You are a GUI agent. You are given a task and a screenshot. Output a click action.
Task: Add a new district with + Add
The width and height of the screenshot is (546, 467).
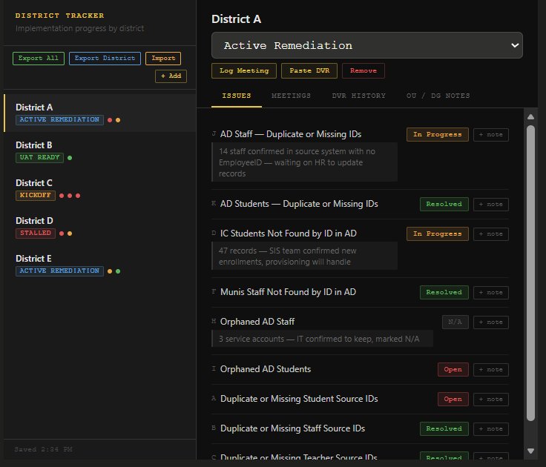[171, 76]
